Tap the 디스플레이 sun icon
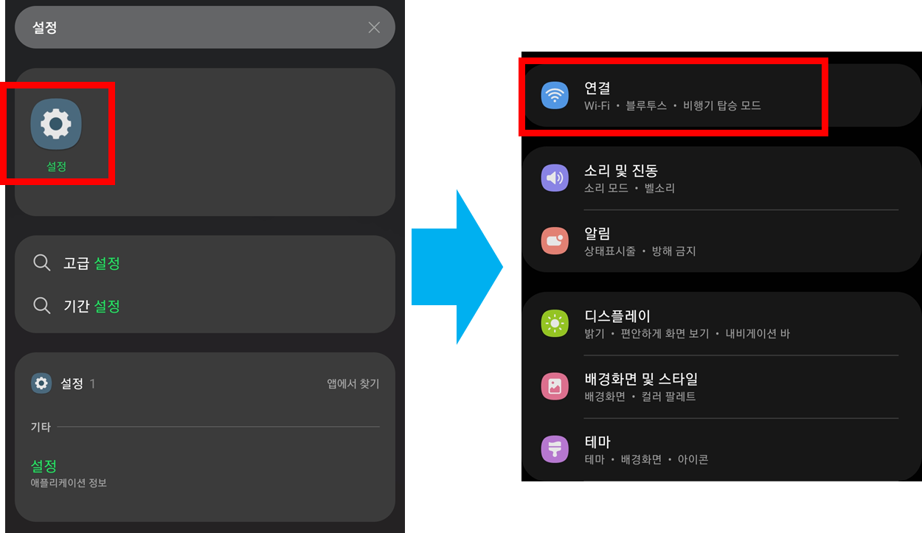922x533 pixels. [x=555, y=324]
